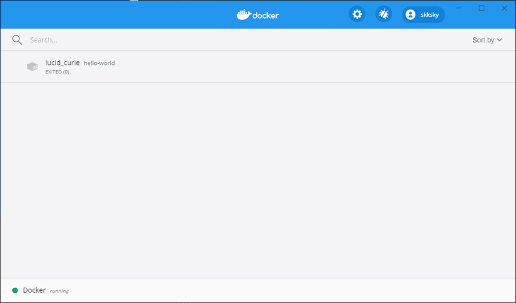
Task: Select the lucid_curie container icon
Action: coord(32,67)
